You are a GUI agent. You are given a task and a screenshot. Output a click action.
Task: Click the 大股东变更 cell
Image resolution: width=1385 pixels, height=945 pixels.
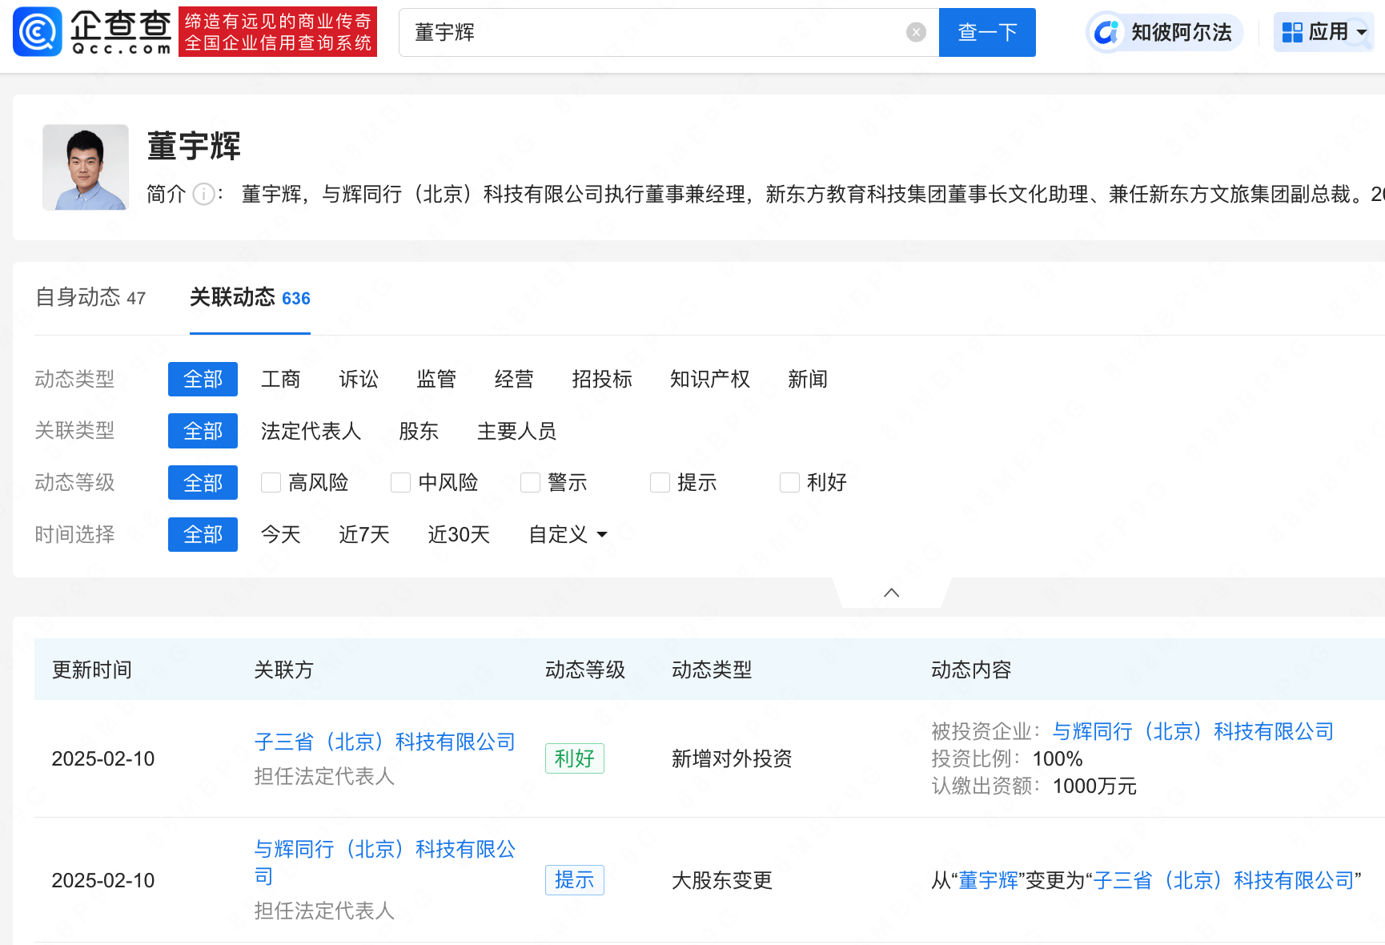pyautogui.click(x=721, y=880)
